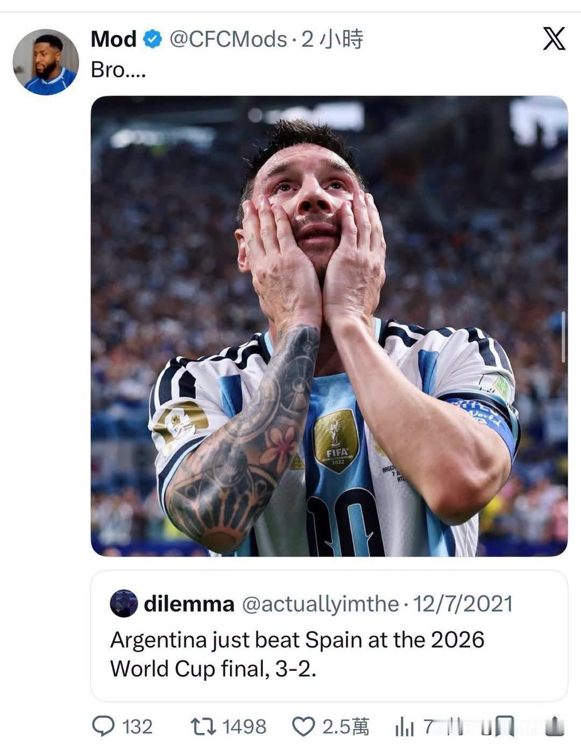This screenshot has width=581, height=747.
Task: Open dilemma's small profile avatar
Action: click(x=124, y=603)
